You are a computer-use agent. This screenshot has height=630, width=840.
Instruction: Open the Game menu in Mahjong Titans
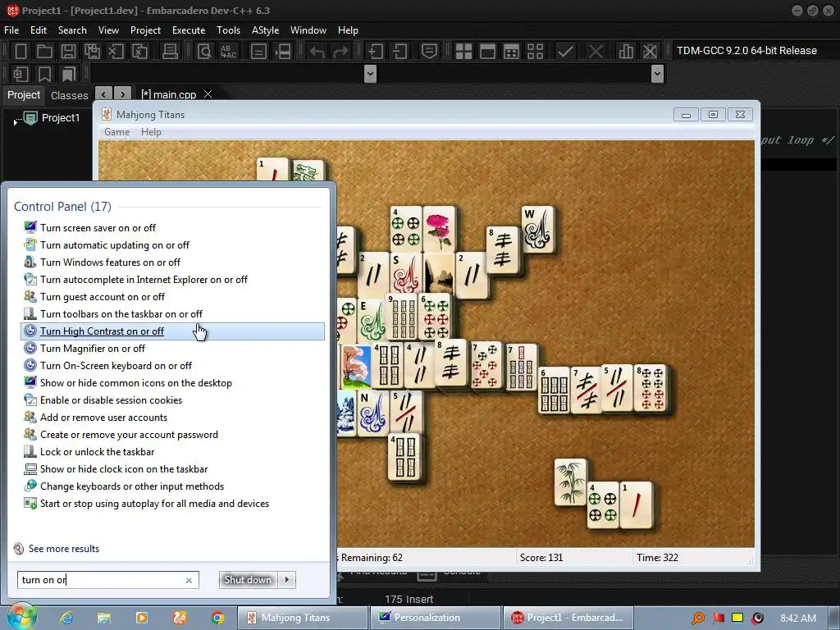click(x=116, y=132)
